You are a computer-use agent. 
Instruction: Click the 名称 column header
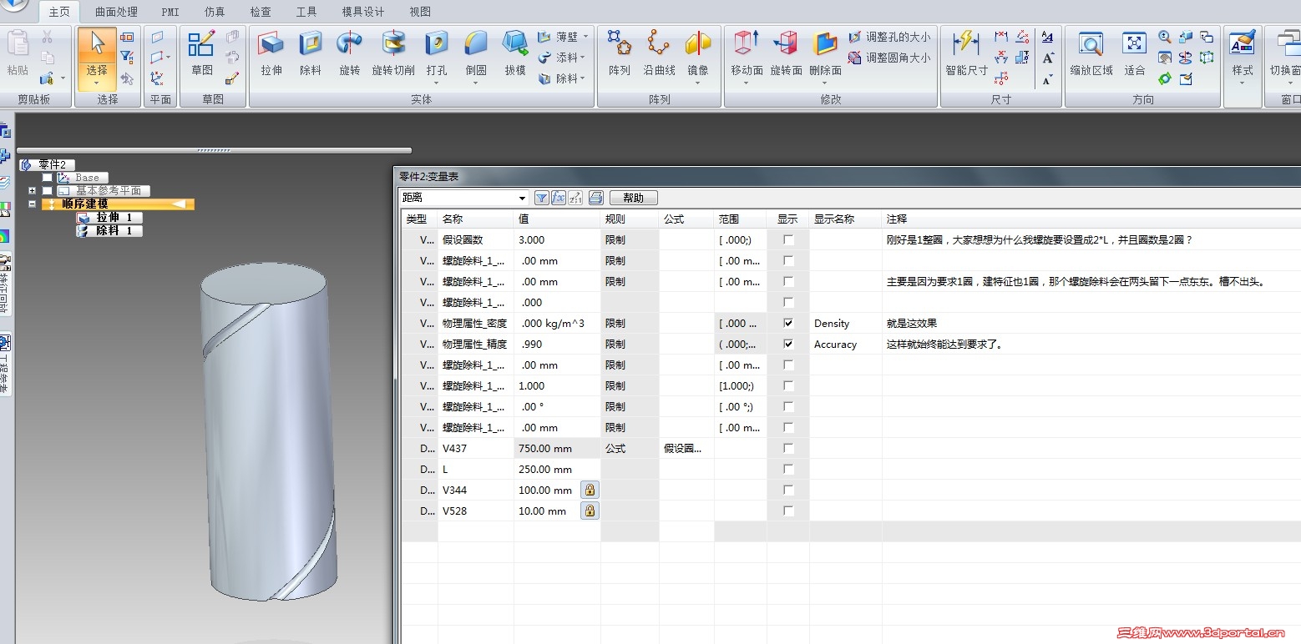click(476, 219)
